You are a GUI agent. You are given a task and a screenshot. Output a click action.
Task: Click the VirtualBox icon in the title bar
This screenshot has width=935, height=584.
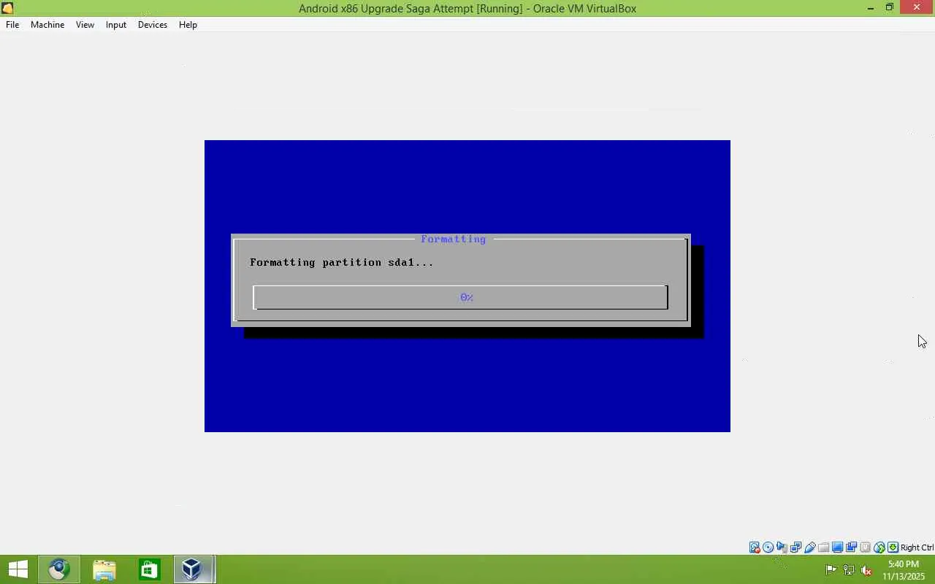7,8
